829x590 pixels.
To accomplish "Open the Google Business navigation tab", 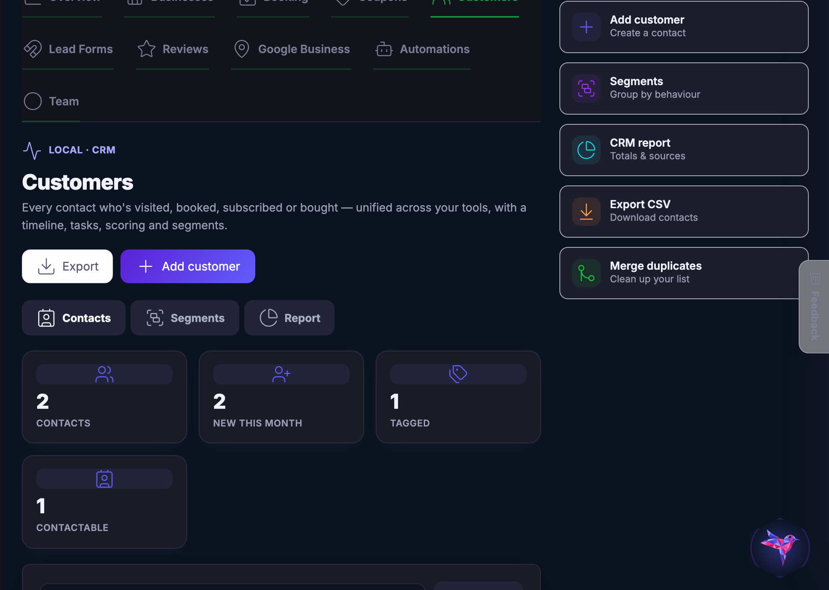I will click(x=291, y=49).
